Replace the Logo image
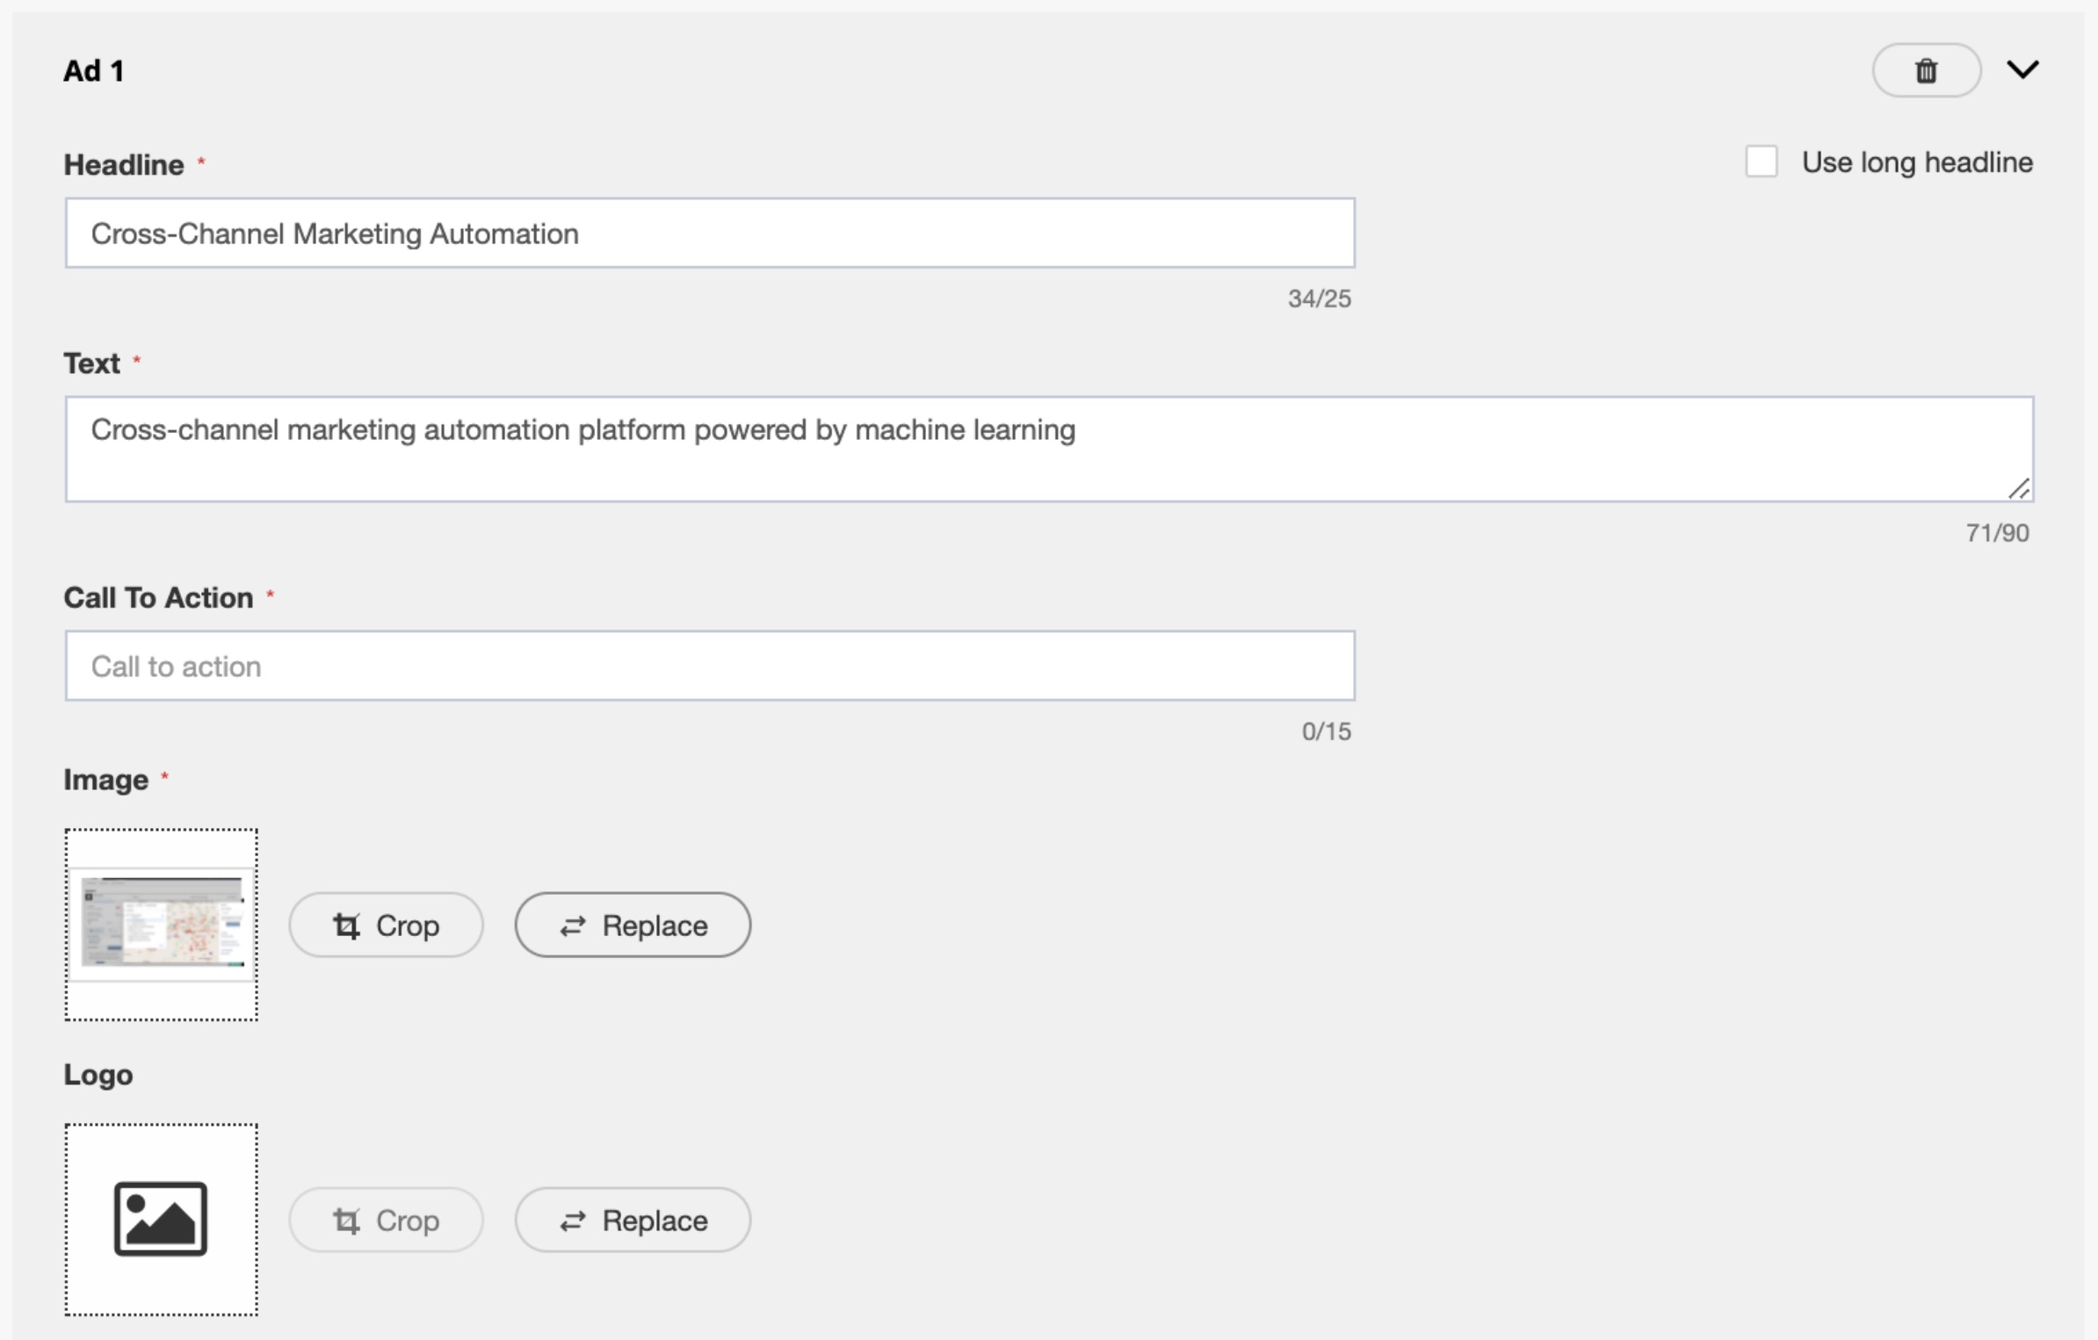2098x1340 pixels. point(633,1220)
